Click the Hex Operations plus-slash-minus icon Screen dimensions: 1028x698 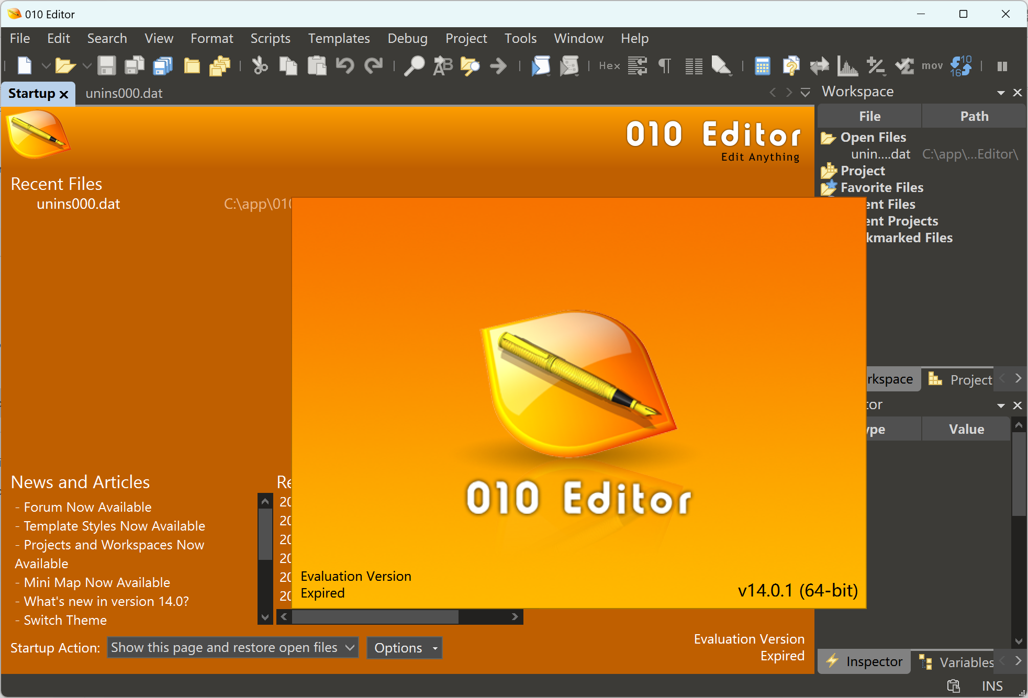[876, 66]
